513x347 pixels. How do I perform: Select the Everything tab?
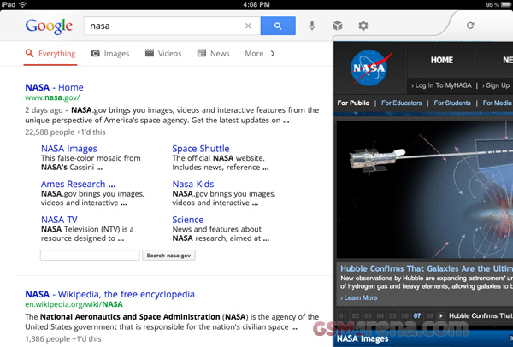50,53
